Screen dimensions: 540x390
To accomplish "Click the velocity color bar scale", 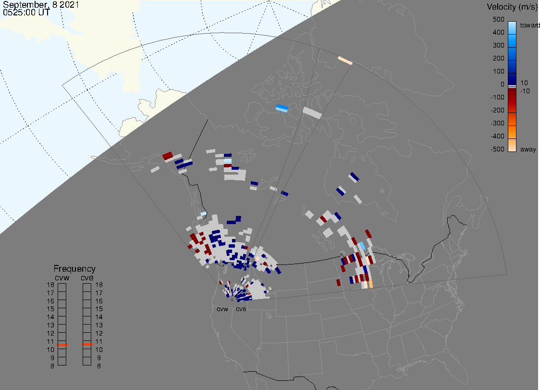I will point(512,87).
